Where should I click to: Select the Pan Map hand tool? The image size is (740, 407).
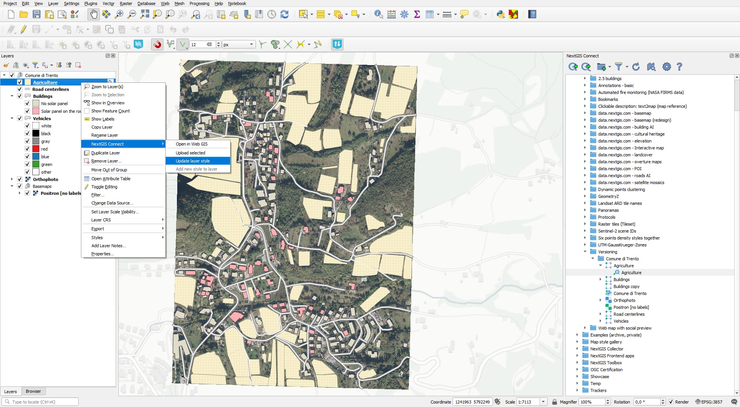click(93, 15)
